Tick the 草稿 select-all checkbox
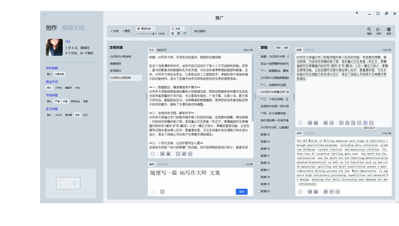399x226 pixels. 258,48
